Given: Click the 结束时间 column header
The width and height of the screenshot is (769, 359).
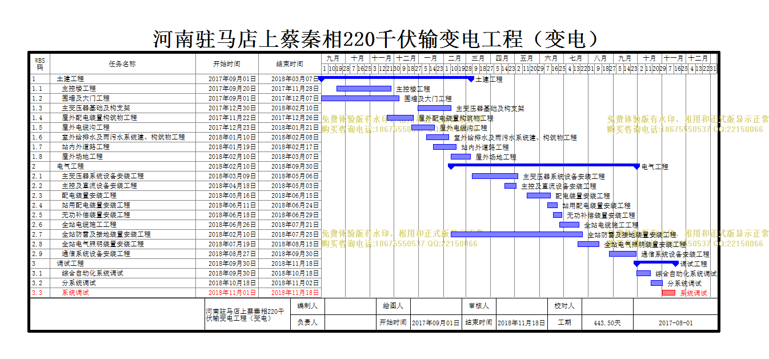Looking at the screenshot, I should pyautogui.click(x=290, y=64).
